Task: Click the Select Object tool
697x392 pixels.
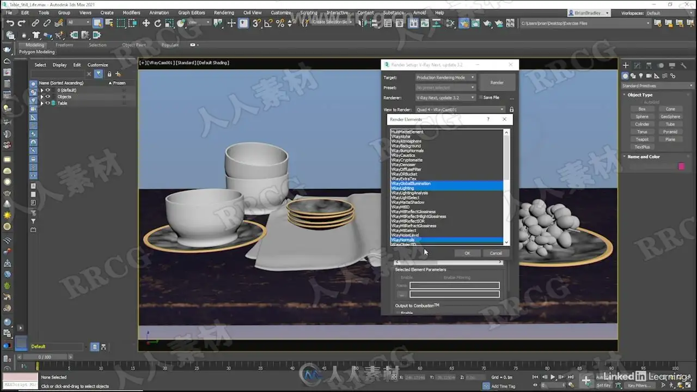Action: (x=97, y=23)
